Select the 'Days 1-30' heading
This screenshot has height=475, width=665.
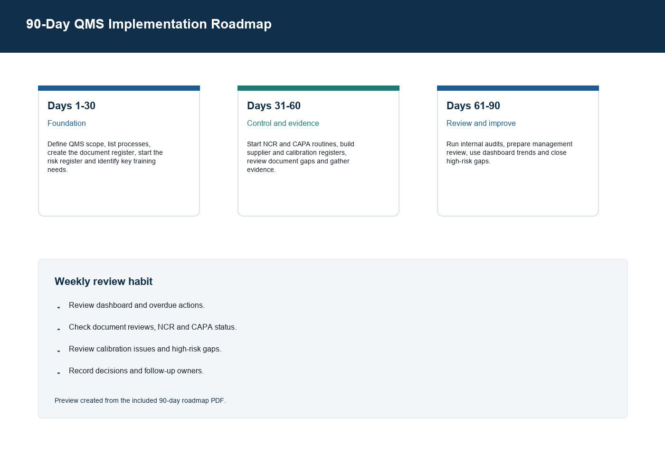pos(71,106)
